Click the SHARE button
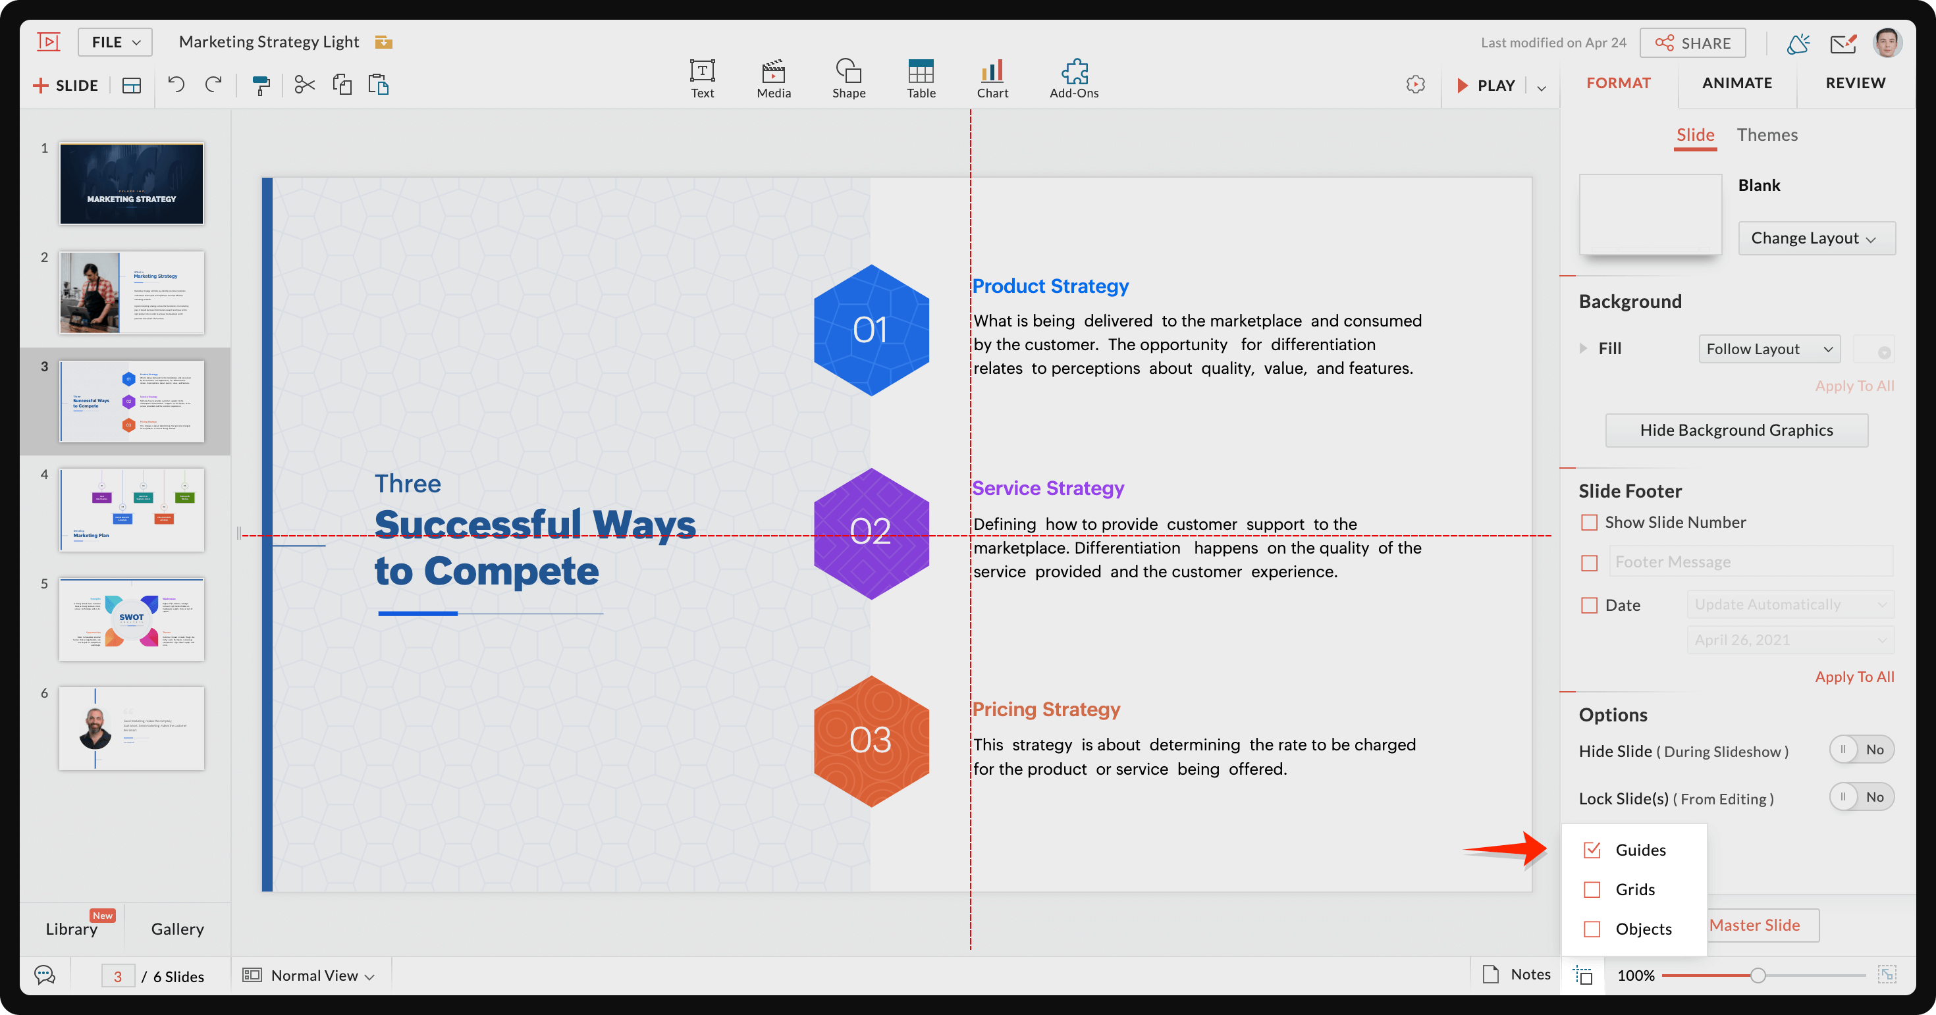 point(1692,43)
